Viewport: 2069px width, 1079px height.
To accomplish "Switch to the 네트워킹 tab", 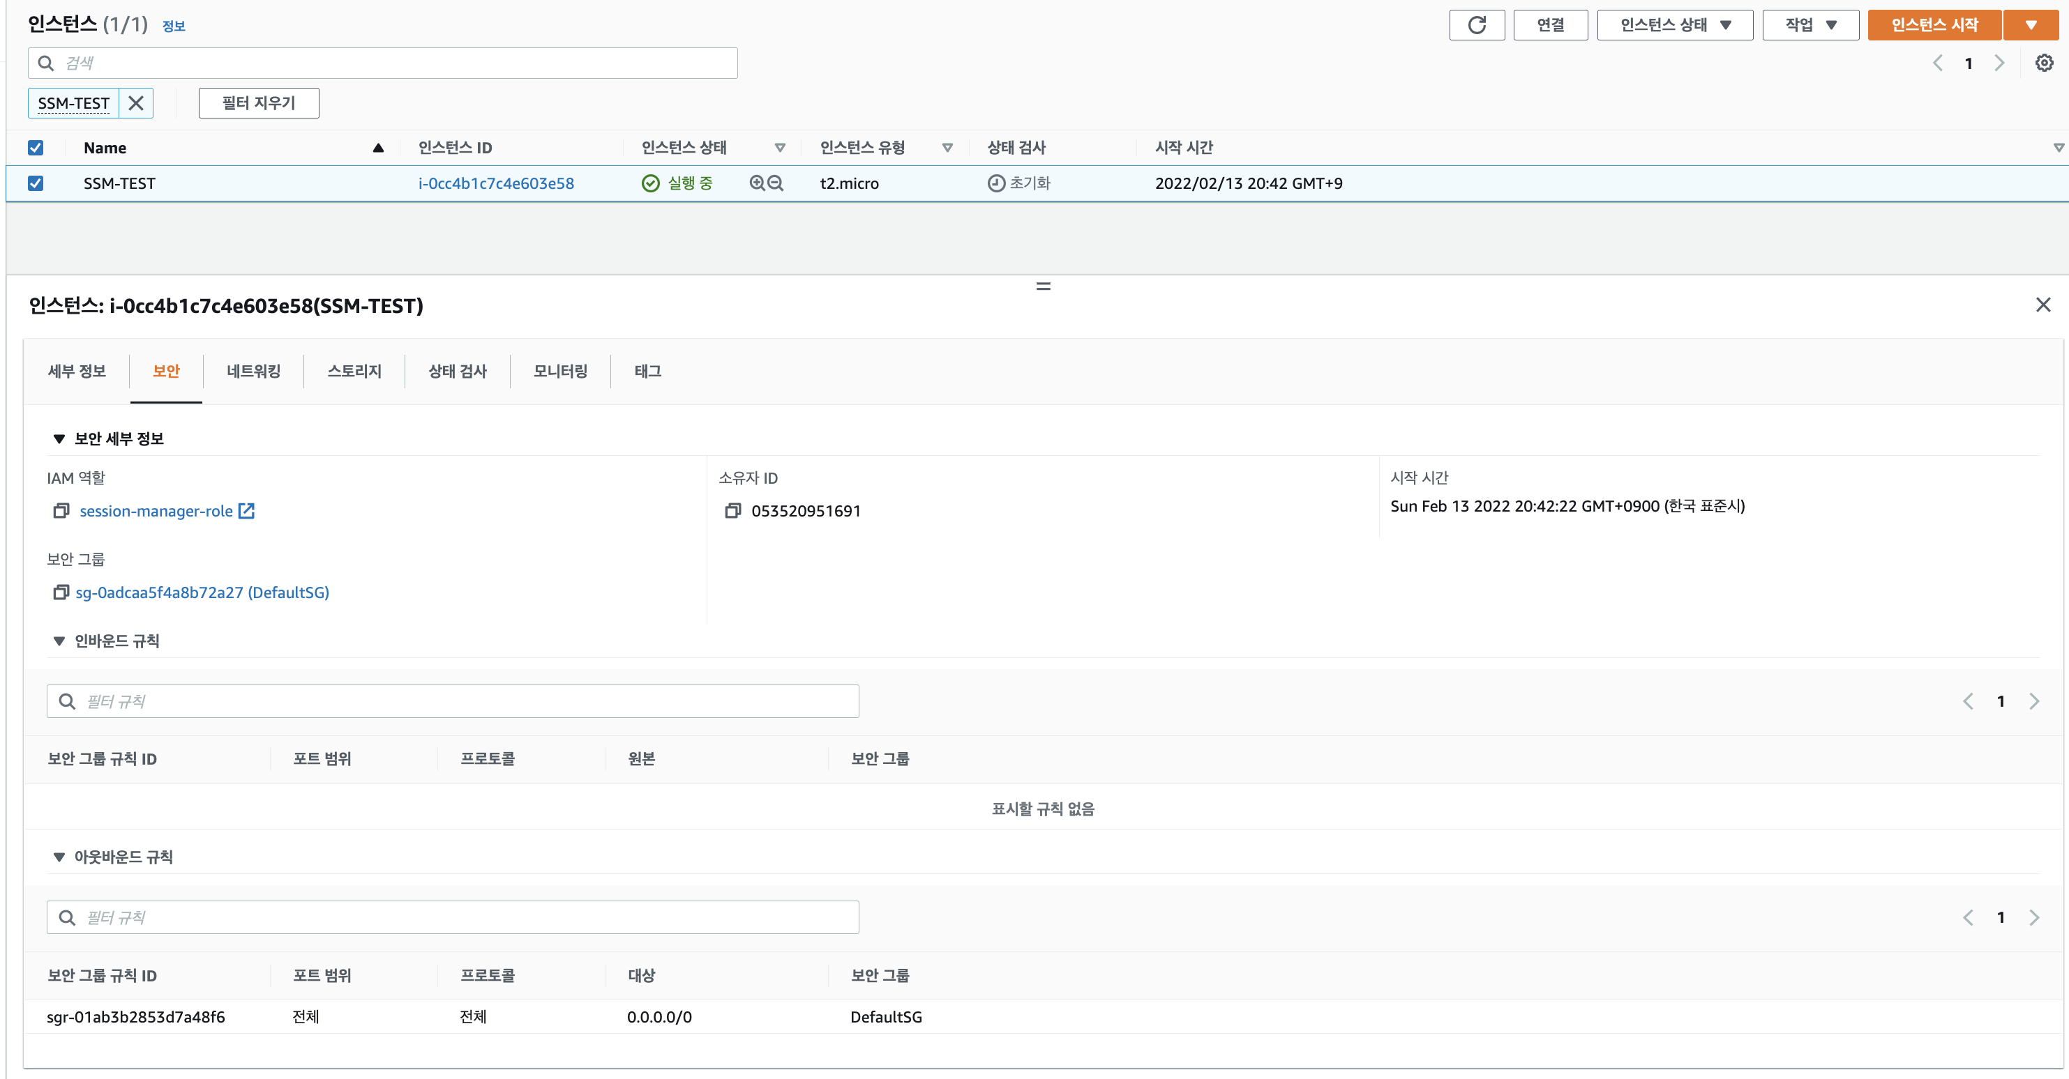I will point(253,371).
